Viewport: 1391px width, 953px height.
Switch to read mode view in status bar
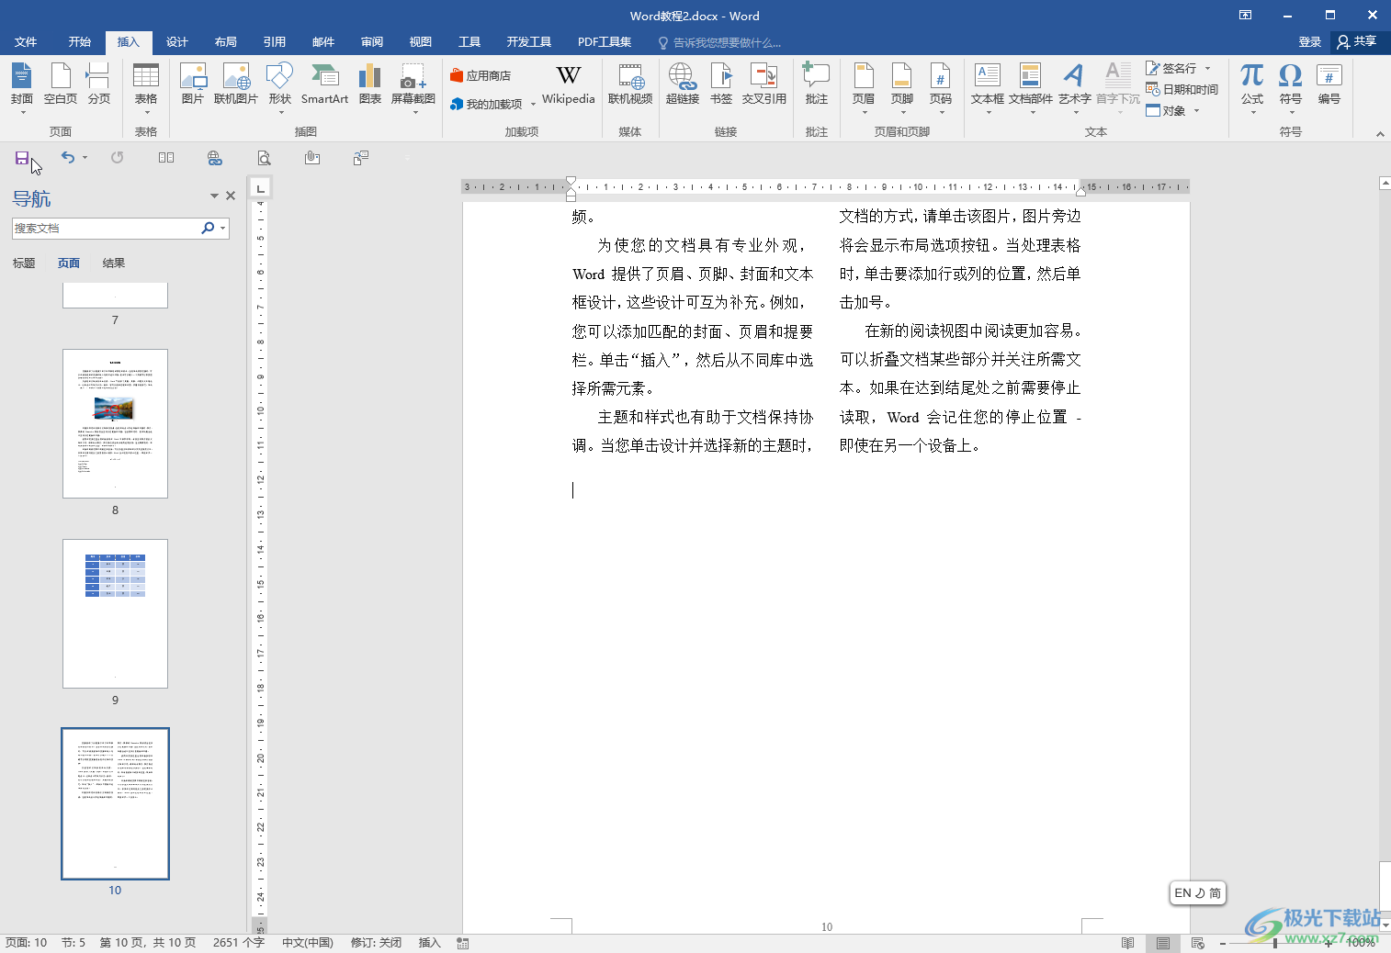pos(1128,943)
